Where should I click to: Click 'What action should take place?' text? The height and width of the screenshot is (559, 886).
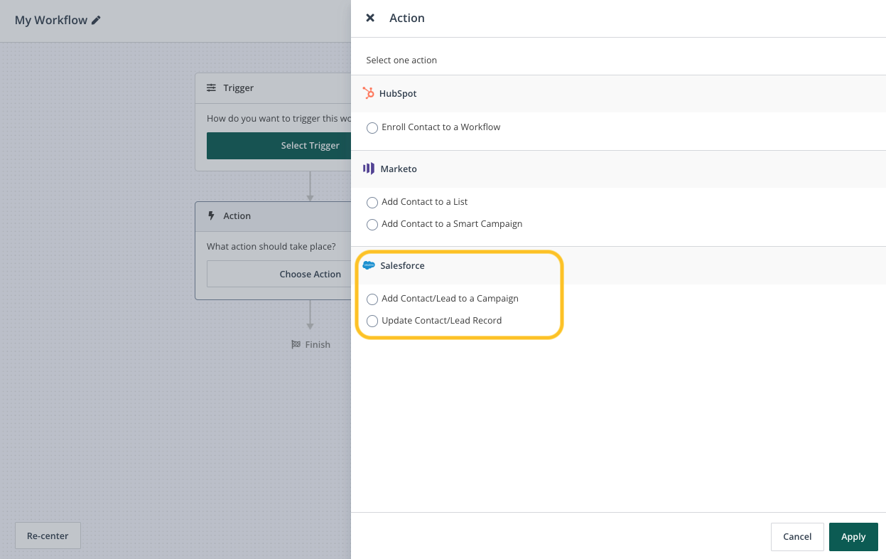pyautogui.click(x=271, y=246)
